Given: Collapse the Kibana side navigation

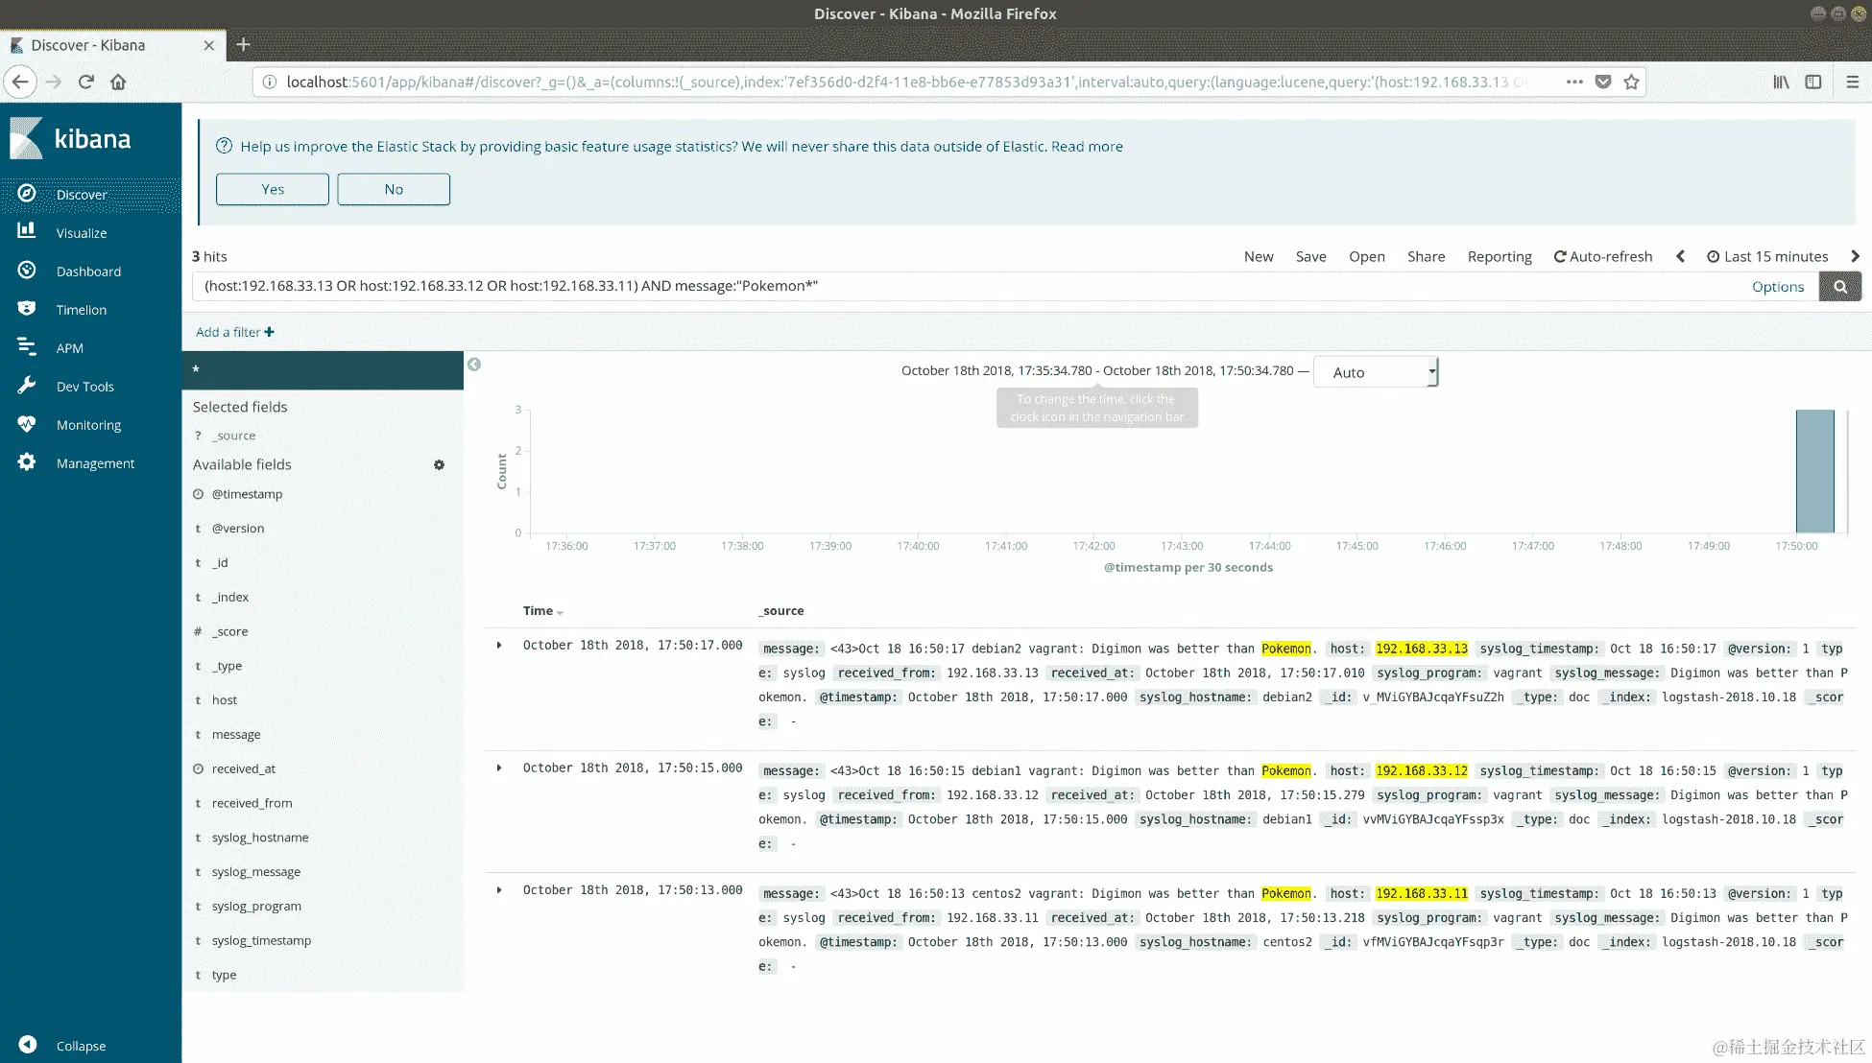Looking at the screenshot, I should 29,1045.
